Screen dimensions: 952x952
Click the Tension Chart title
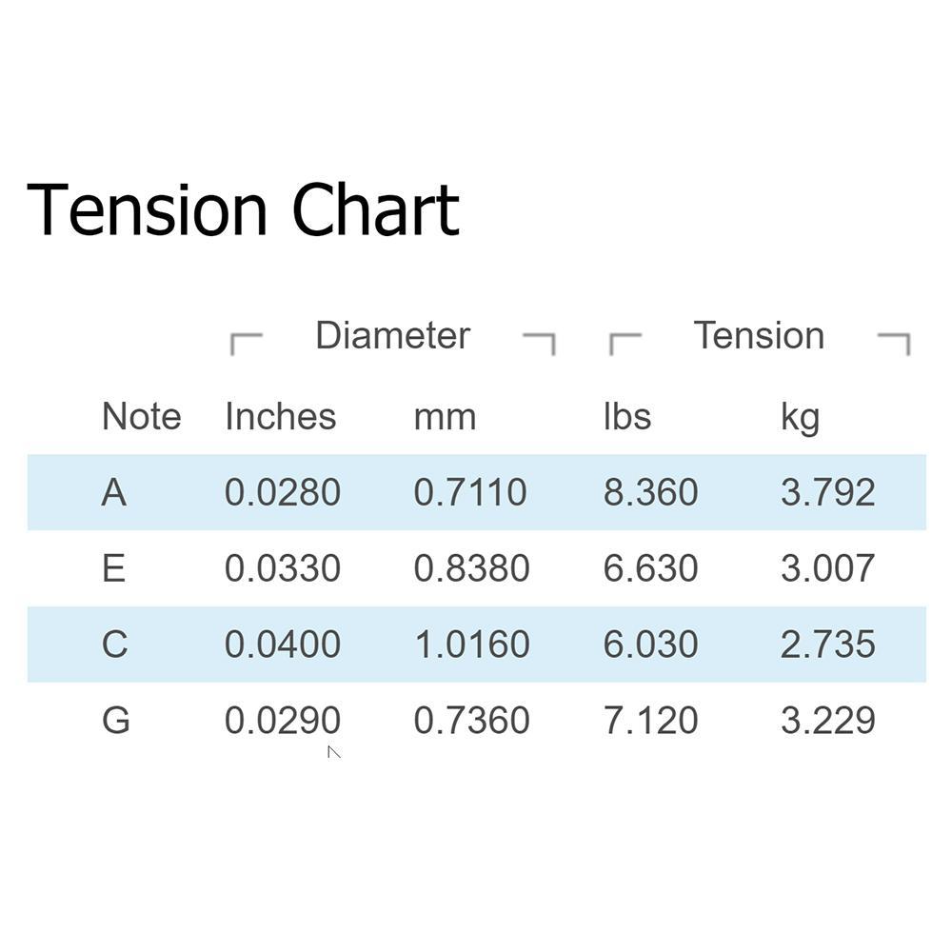pos(243,210)
